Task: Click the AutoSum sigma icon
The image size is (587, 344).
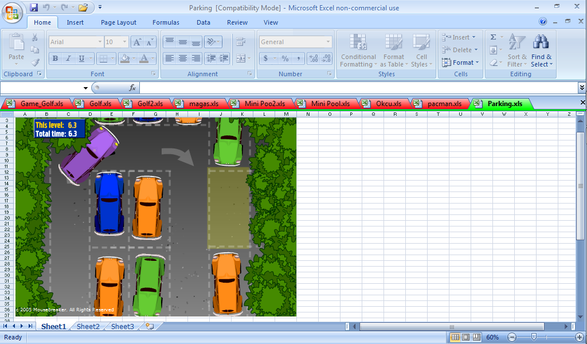Action: 494,37
